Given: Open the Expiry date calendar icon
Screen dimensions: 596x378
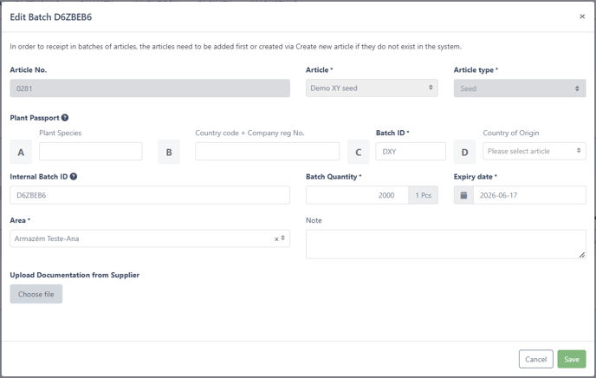Looking at the screenshot, I should coord(463,195).
